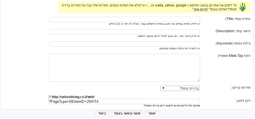Click the 'לינק לתוכן' label text

coord(243,101)
